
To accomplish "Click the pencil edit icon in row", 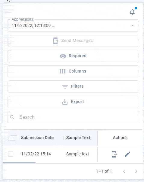I will [127, 154].
